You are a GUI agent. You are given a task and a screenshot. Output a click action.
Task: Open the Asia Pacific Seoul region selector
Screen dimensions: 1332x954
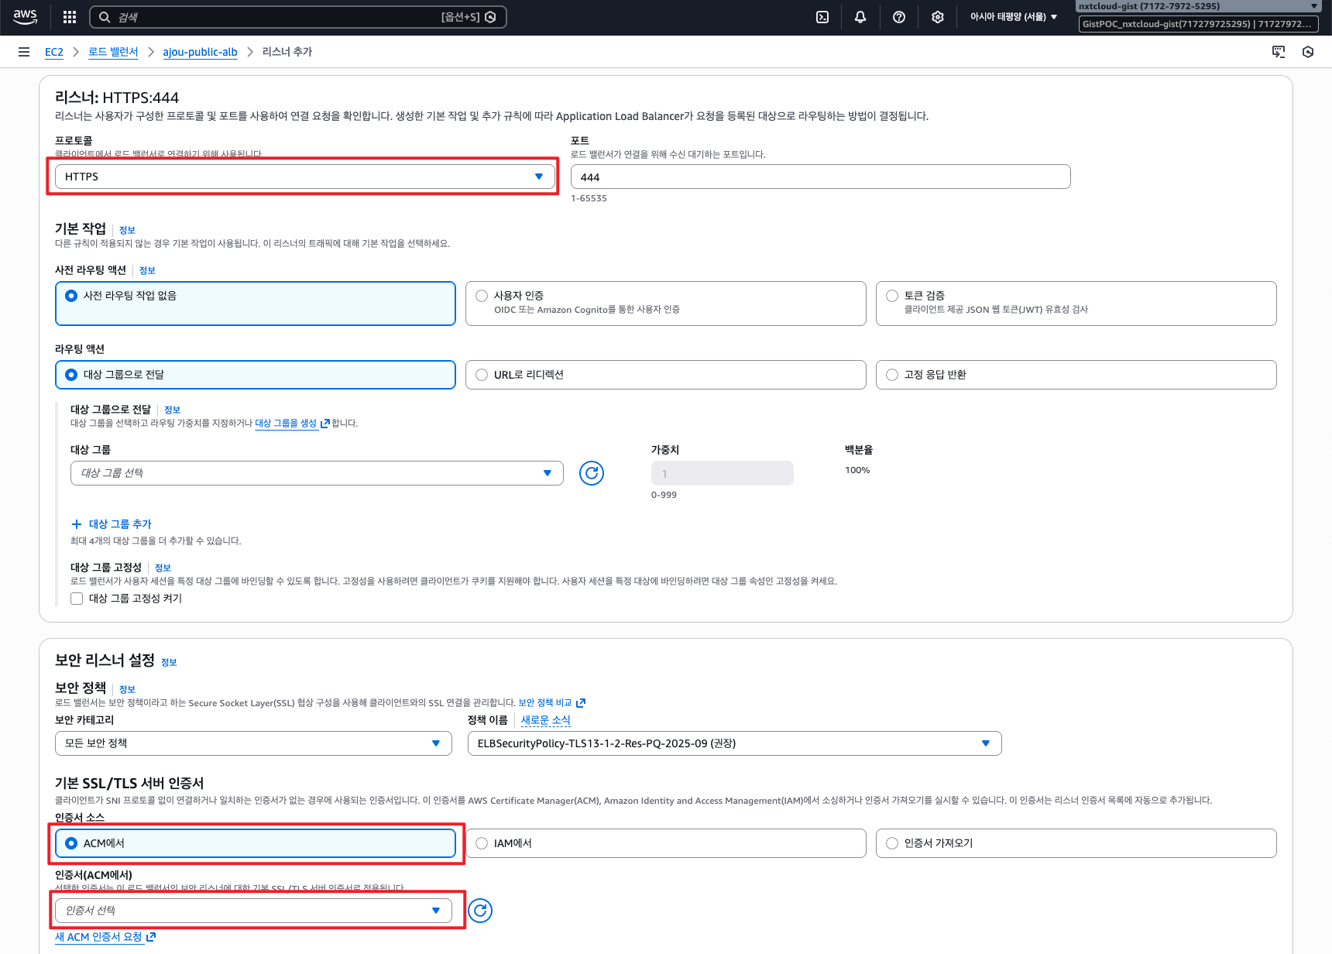point(1014,17)
